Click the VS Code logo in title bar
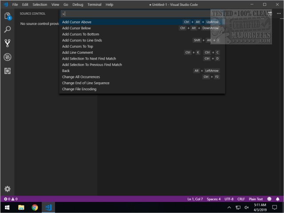Viewport: 284px width, 213px height. (6, 4)
